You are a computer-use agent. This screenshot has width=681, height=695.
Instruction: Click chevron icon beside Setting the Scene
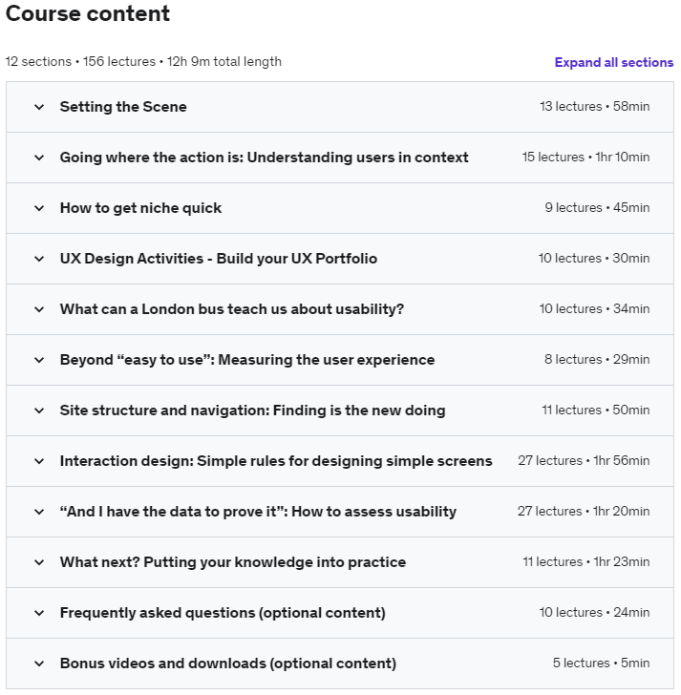[x=39, y=107]
